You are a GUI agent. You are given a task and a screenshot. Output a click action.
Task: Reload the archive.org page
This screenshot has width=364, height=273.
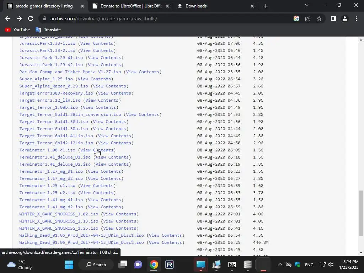click(x=31, y=18)
